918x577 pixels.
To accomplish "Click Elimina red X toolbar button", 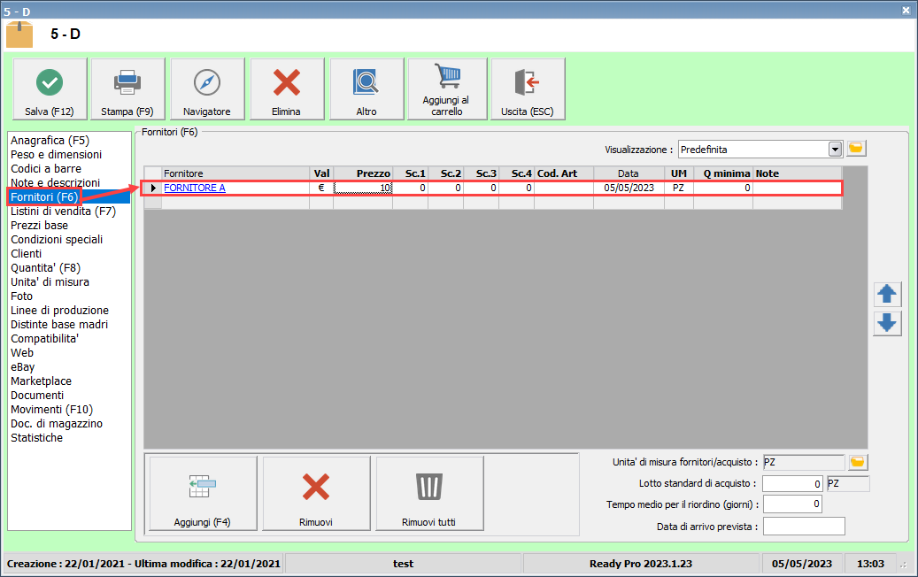I will tap(287, 89).
